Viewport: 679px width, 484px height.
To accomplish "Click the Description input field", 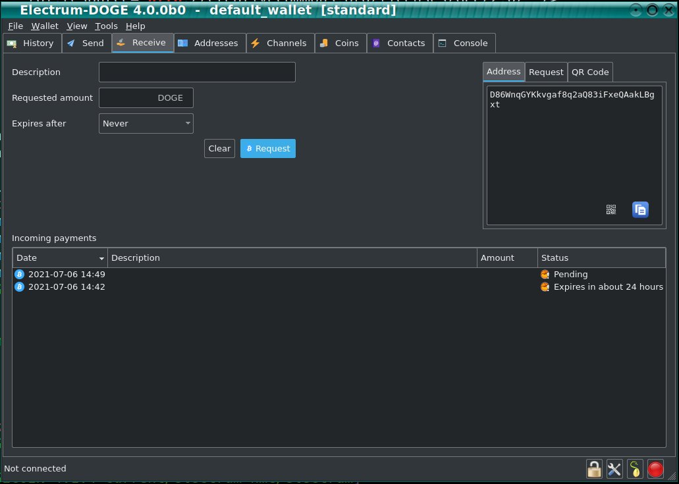I will (197, 72).
